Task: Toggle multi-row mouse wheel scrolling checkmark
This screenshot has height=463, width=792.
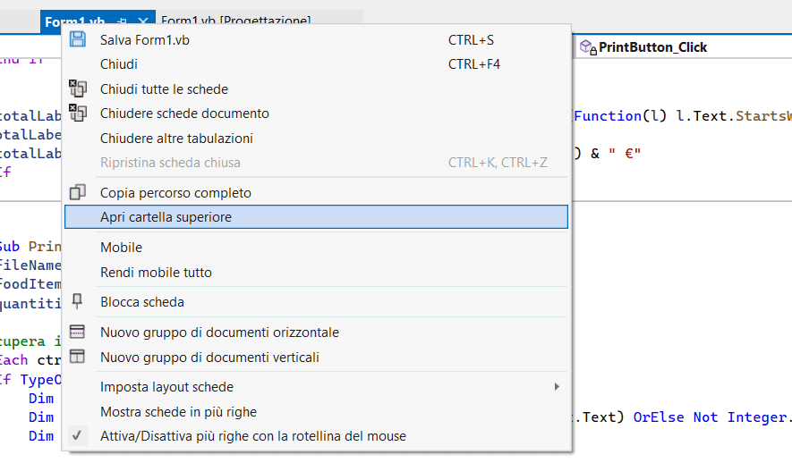Action: (78, 436)
